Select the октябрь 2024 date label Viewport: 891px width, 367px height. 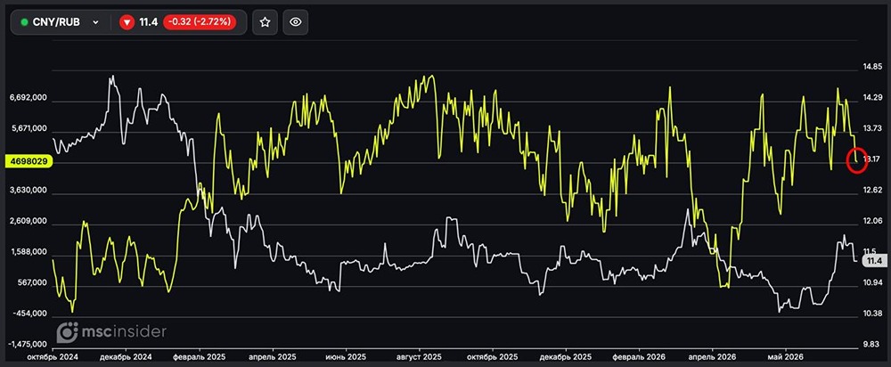click(53, 357)
